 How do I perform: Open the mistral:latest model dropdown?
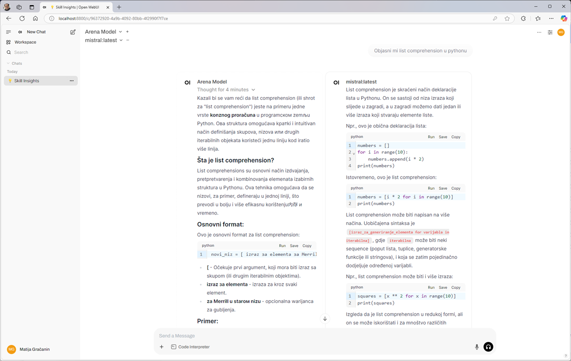point(104,40)
